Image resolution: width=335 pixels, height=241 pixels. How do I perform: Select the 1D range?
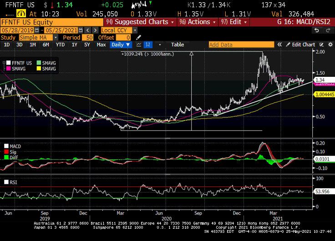click(x=7, y=45)
